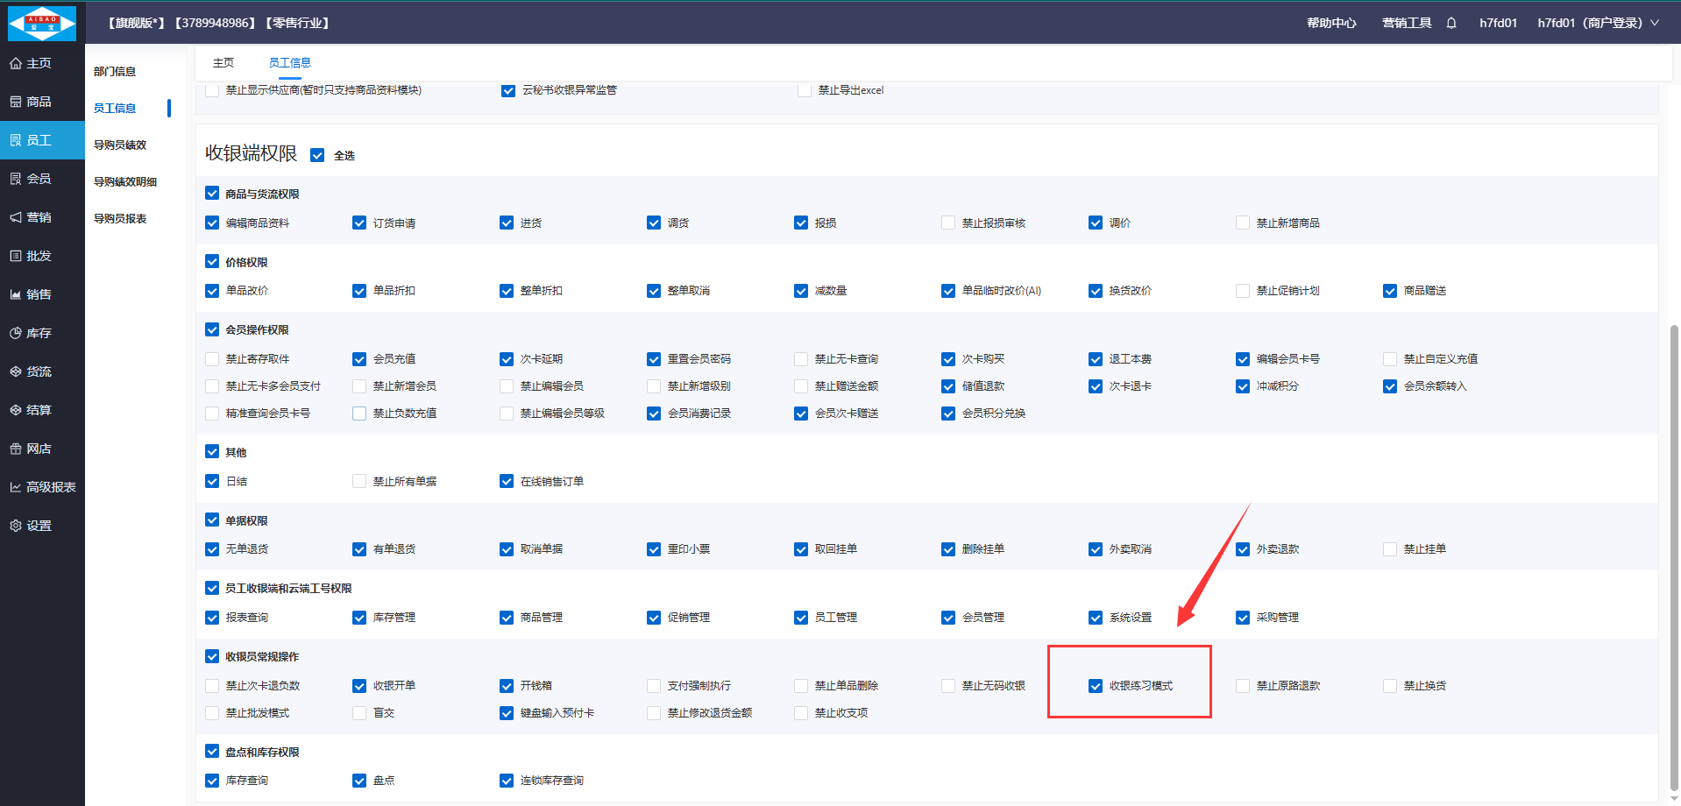Screen dimensions: 1681x806
Task: Select 营销 megaphone icon in sidebar
Action: pyautogui.click(x=16, y=217)
